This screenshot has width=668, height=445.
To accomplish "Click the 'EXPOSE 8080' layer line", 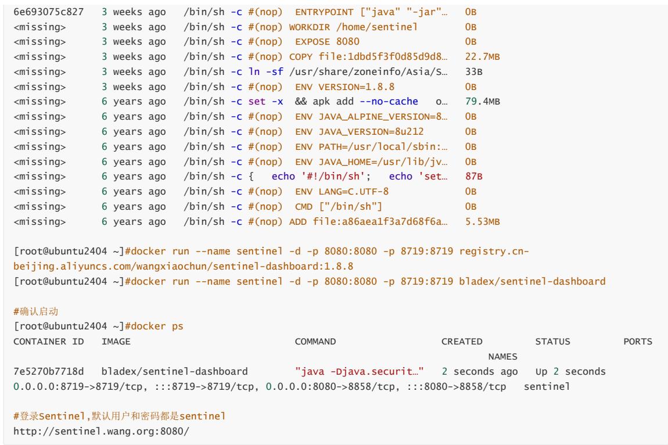I will (327, 42).
